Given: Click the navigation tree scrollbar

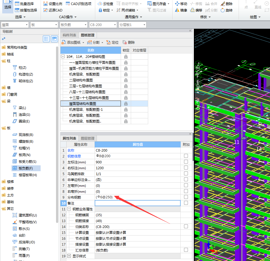Looking at the screenshot, I should 57,135.
